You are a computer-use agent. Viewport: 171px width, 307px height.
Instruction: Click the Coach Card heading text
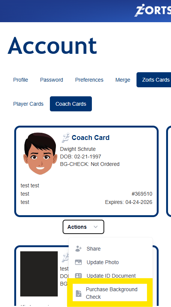tap(91, 138)
